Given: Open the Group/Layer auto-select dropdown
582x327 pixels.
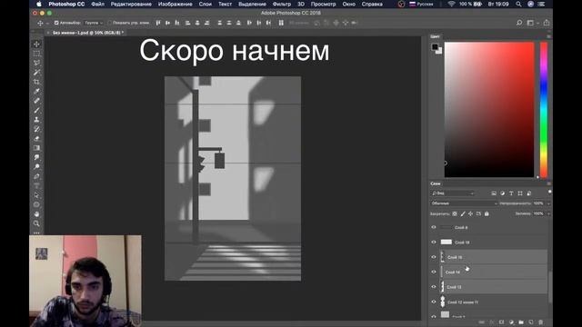Looking at the screenshot, I should (x=93, y=23).
